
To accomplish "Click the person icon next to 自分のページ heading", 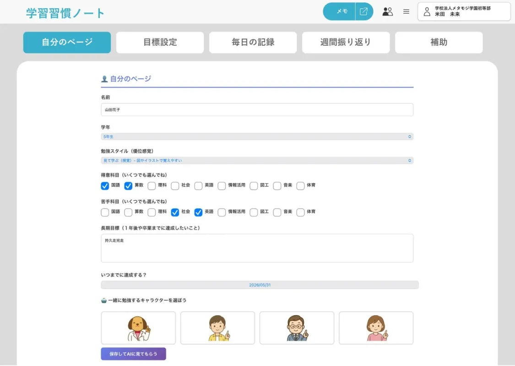I will tap(104, 78).
